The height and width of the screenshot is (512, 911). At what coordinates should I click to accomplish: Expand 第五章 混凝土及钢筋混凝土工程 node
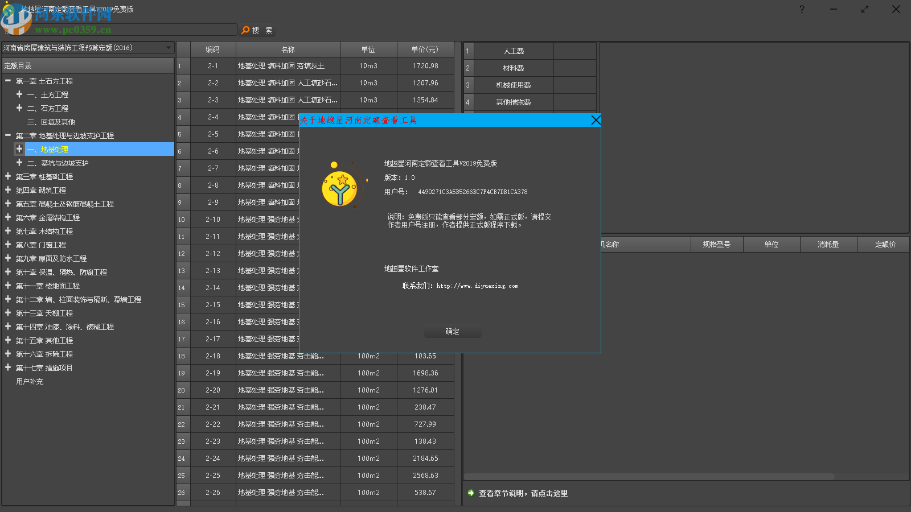[x=8, y=204]
